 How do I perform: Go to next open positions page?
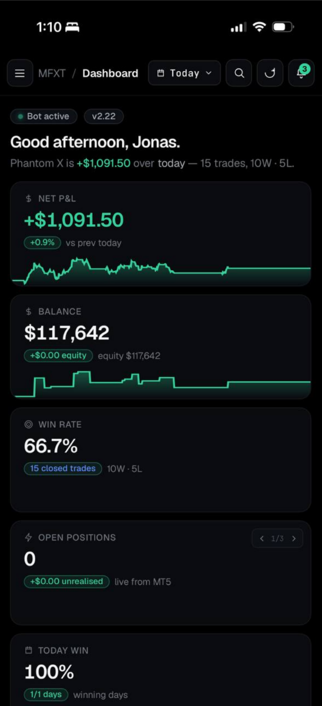pyautogui.click(x=294, y=538)
